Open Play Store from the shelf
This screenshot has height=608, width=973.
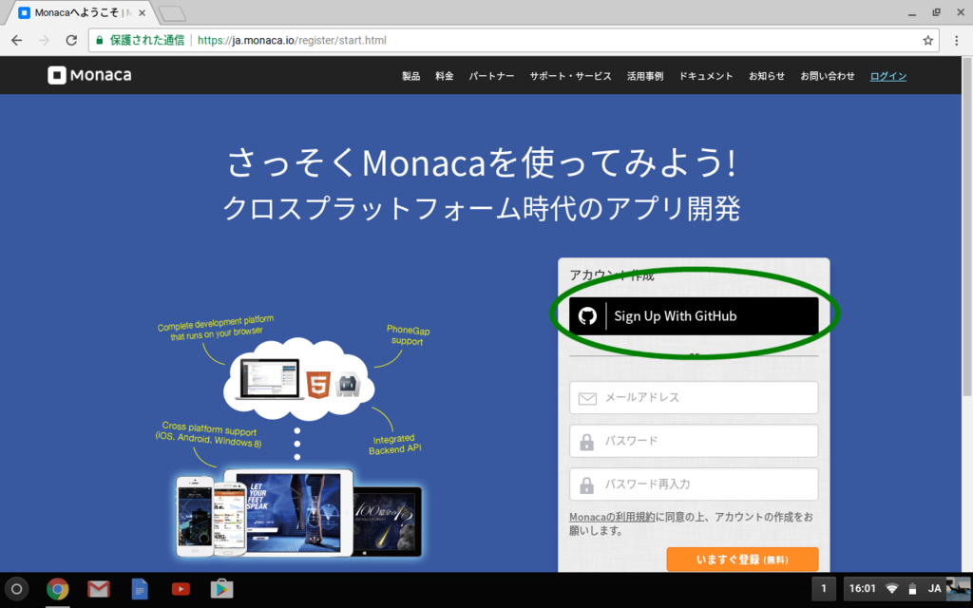[221, 588]
